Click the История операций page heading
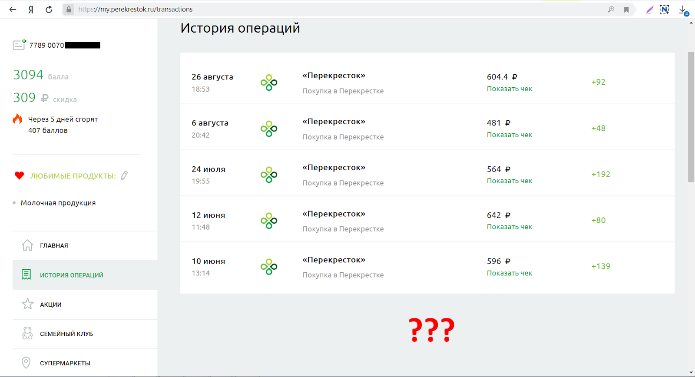The image size is (695, 377). 240,28
